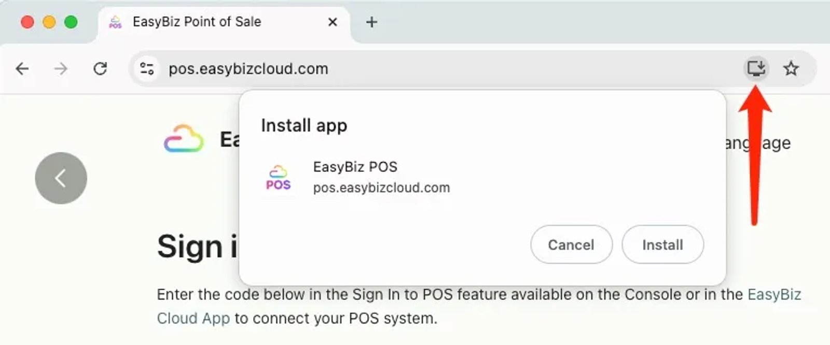Close the EasyBiz Point of Sale tab

tap(332, 22)
